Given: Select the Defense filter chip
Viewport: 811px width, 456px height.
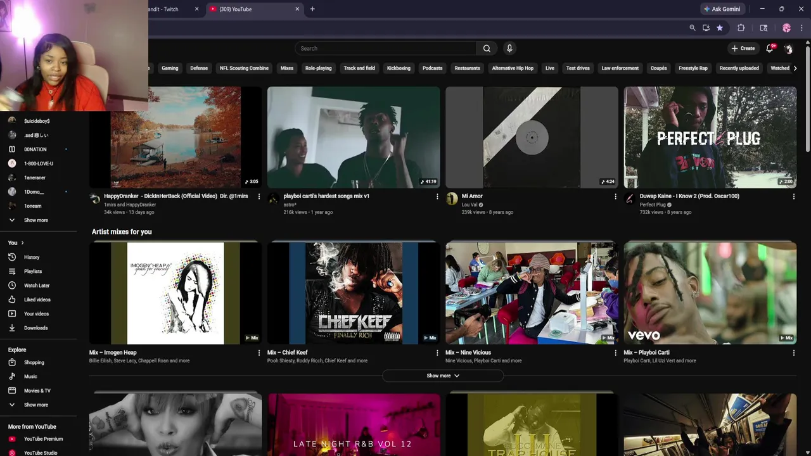Looking at the screenshot, I should 199,68.
